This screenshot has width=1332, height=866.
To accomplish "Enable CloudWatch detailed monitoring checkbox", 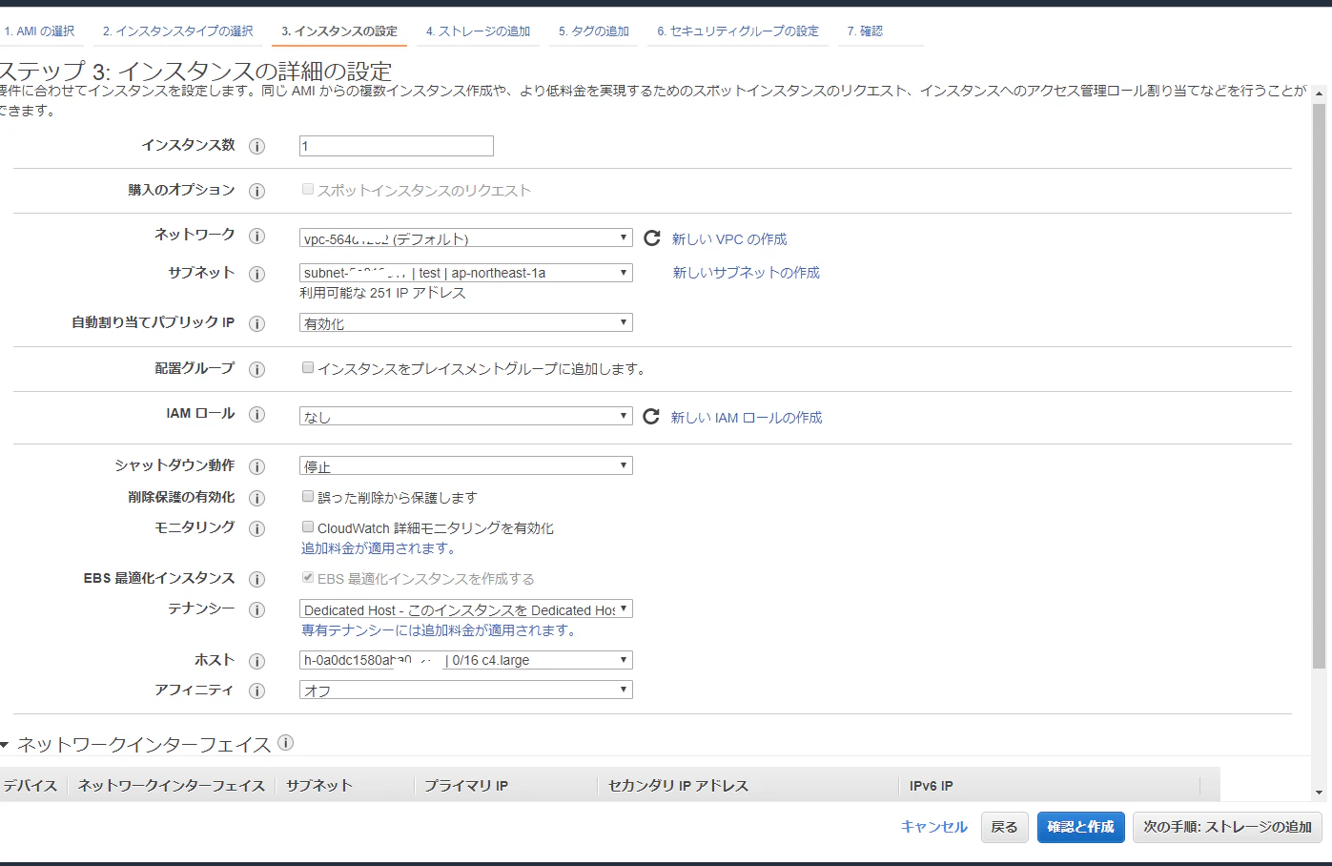I will pyautogui.click(x=308, y=526).
